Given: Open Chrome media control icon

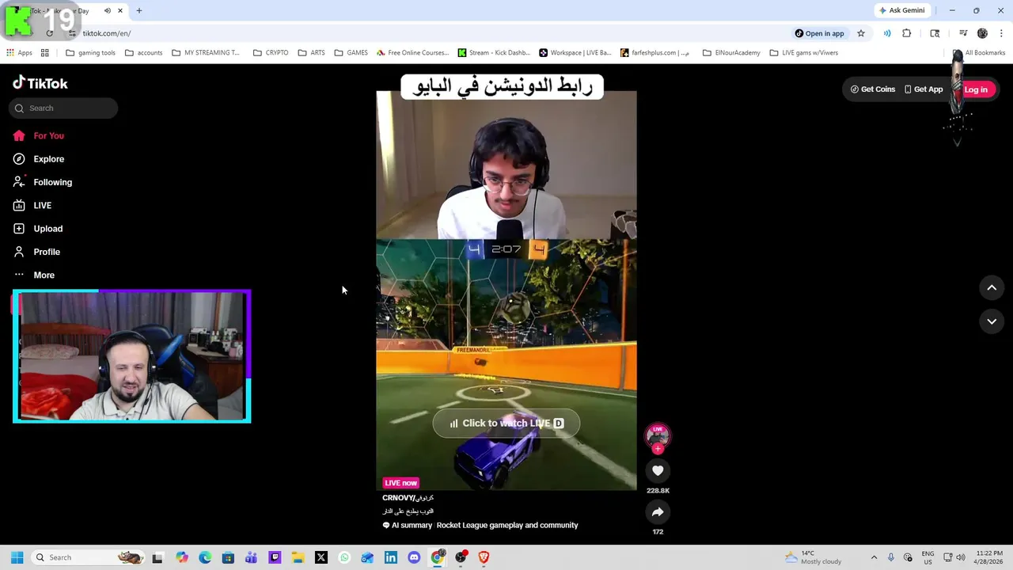Looking at the screenshot, I should (963, 33).
